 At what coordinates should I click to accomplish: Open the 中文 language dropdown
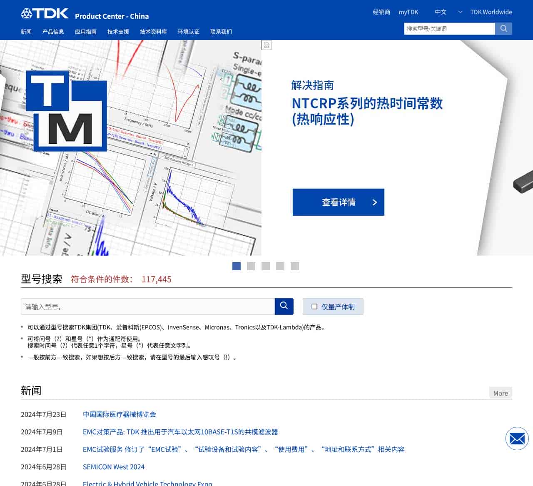click(x=448, y=12)
